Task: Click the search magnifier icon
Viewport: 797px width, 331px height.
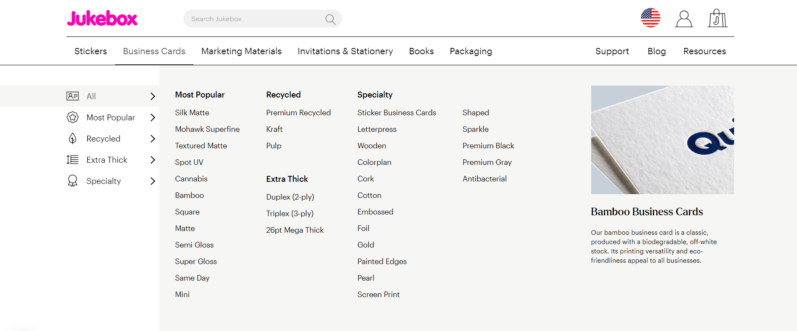Action: tap(330, 19)
